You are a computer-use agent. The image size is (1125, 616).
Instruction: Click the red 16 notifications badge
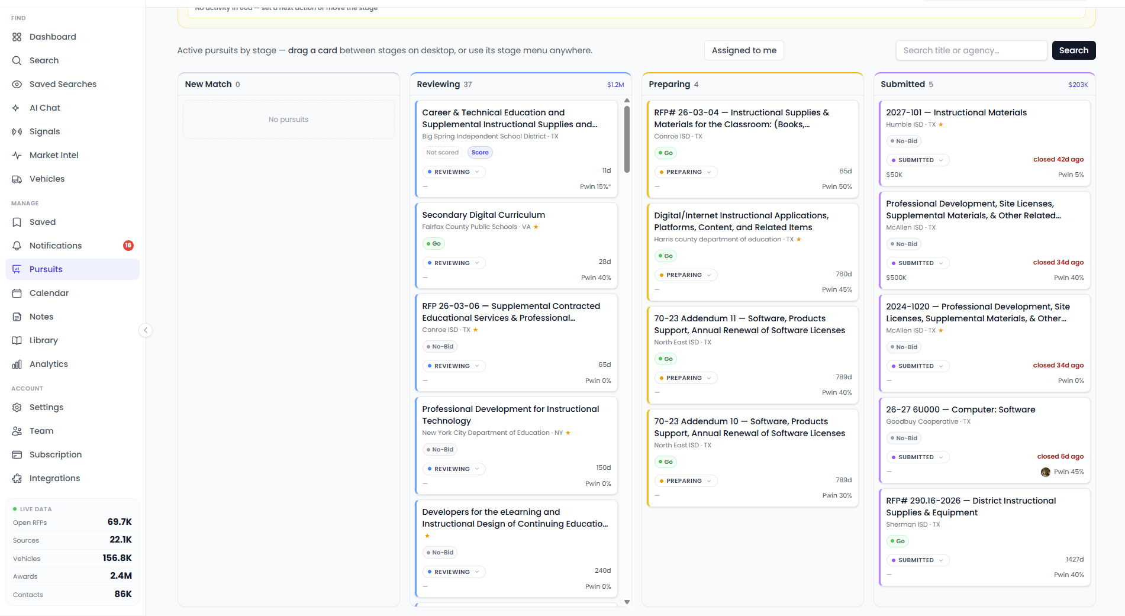(128, 246)
